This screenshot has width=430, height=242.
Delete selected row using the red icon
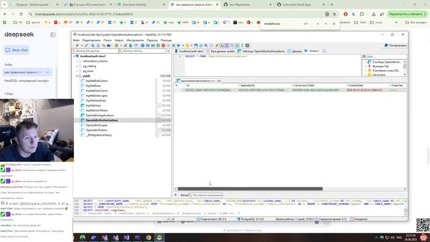[163, 46]
